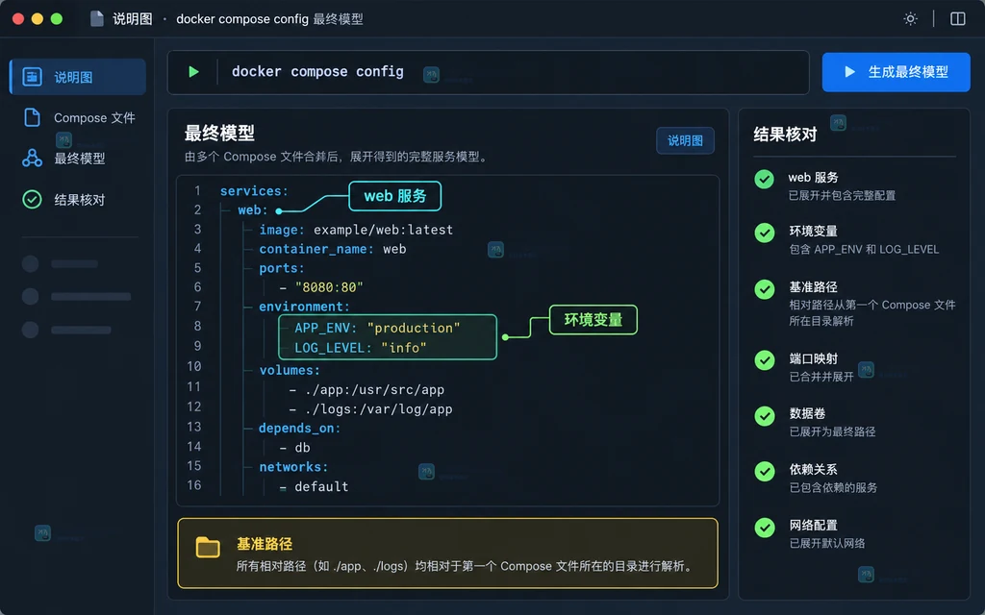Open the 结果核对 sidebar item
This screenshot has height=615, width=985.
pyautogui.click(x=78, y=200)
